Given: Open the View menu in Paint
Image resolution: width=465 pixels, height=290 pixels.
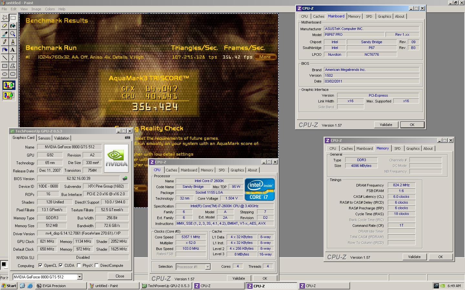Looking at the screenshot, I should point(24,9).
